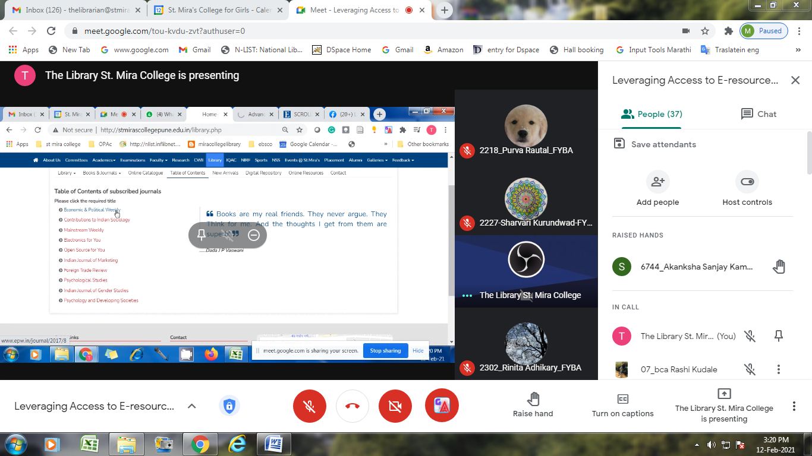
Task: Click the Add people icon
Action: click(657, 182)
